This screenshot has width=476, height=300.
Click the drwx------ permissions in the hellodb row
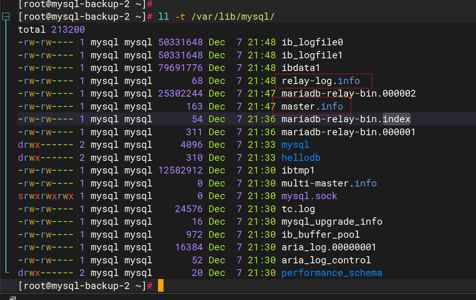[46, 158]
